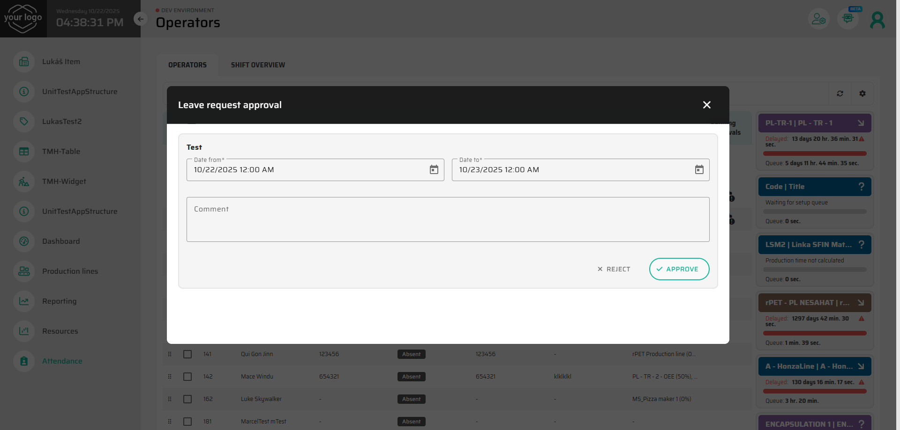Reject the leave request
Screen dimensions: 900x430
(x=614, y=269)
